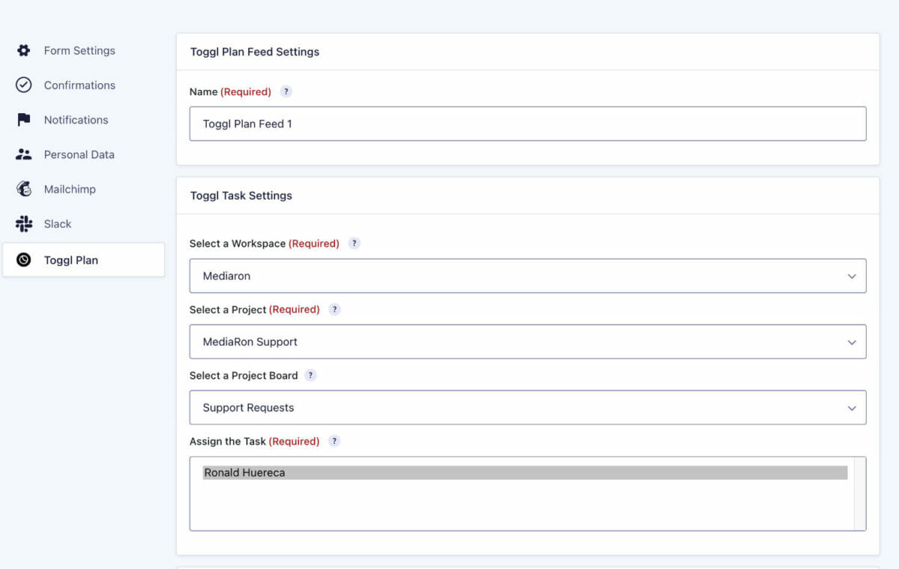Click the Confirmations checkmark icon
This screenshot has width=899, height=569.
[24, 85]
